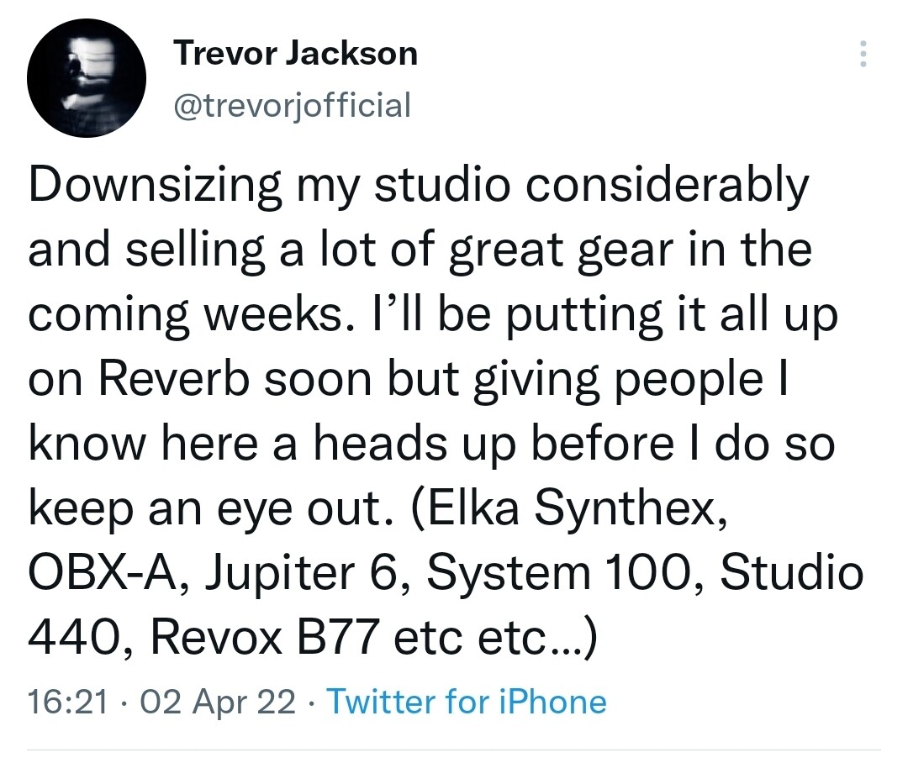
Task: Click the Revox B77 text
Action: [x=265, y=637]
